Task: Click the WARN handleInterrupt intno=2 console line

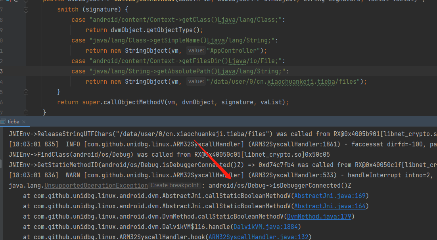Action: pos(223,175)
